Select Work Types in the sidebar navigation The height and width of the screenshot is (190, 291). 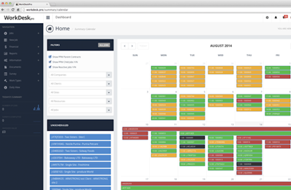[x=15, y=81]
